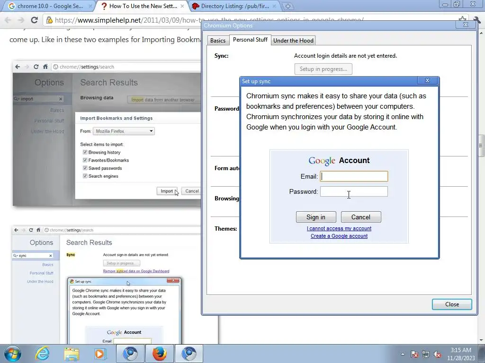Open 'I cannot access my account' link
Image resolution: width=485 pixels, height=363 pixels.
(339, 228)
